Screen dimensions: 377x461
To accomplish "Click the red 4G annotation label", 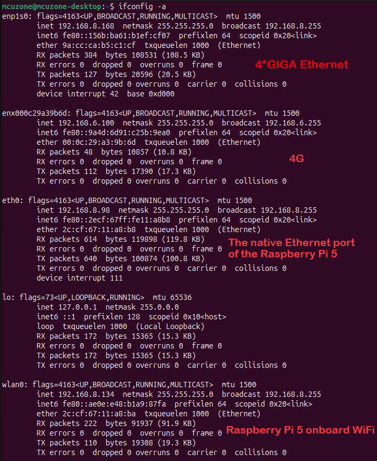I will pyautogui.click(x=296, y=158).
